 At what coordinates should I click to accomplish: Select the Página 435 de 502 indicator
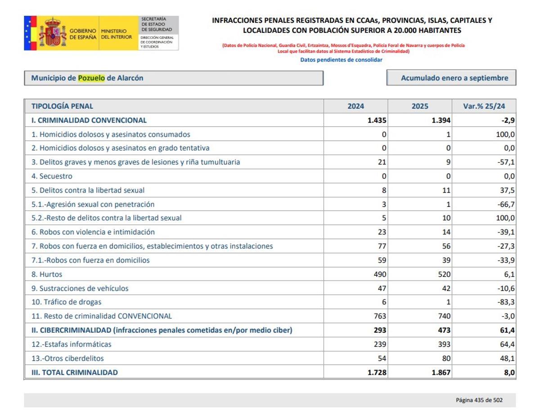tap(479, 400)
